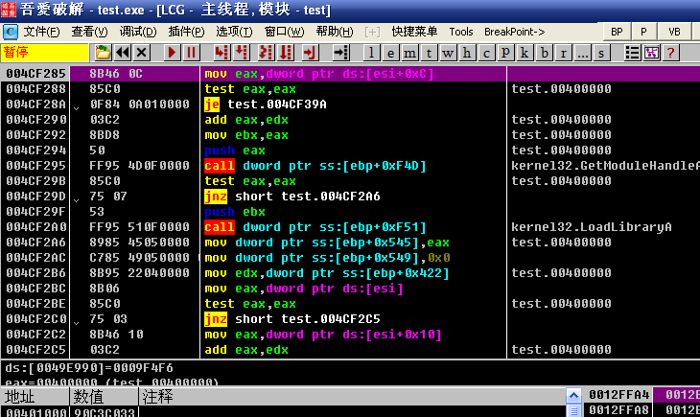The image size is (700, 417).
Task: Close the debugged program with X icon
Action: 142,53
